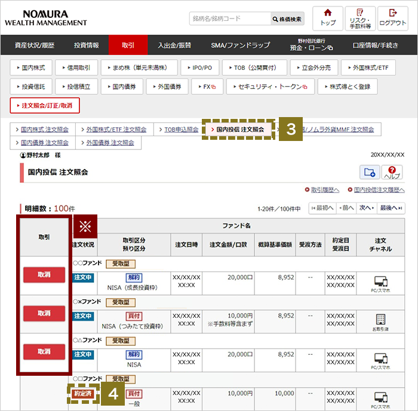Click PC/スマホ channel icon in ○□ファンド row
418x411 pixels.
coord(380,400)
